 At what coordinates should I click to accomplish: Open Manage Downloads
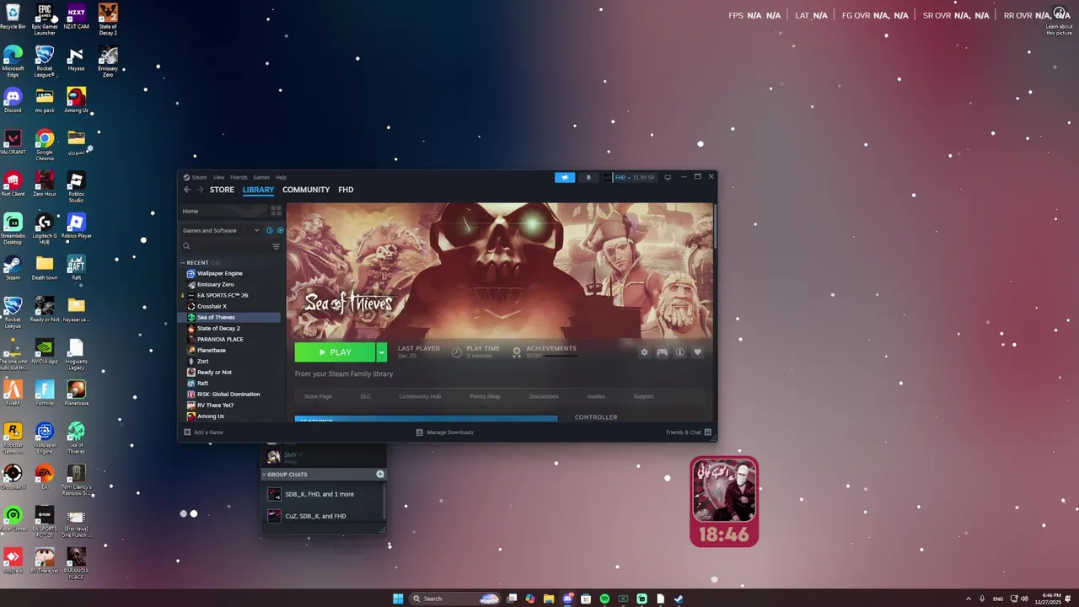pyautogui.click(x=445, y=432)
